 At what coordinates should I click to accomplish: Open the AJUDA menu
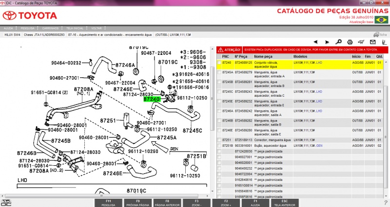[x=8, y=28]
